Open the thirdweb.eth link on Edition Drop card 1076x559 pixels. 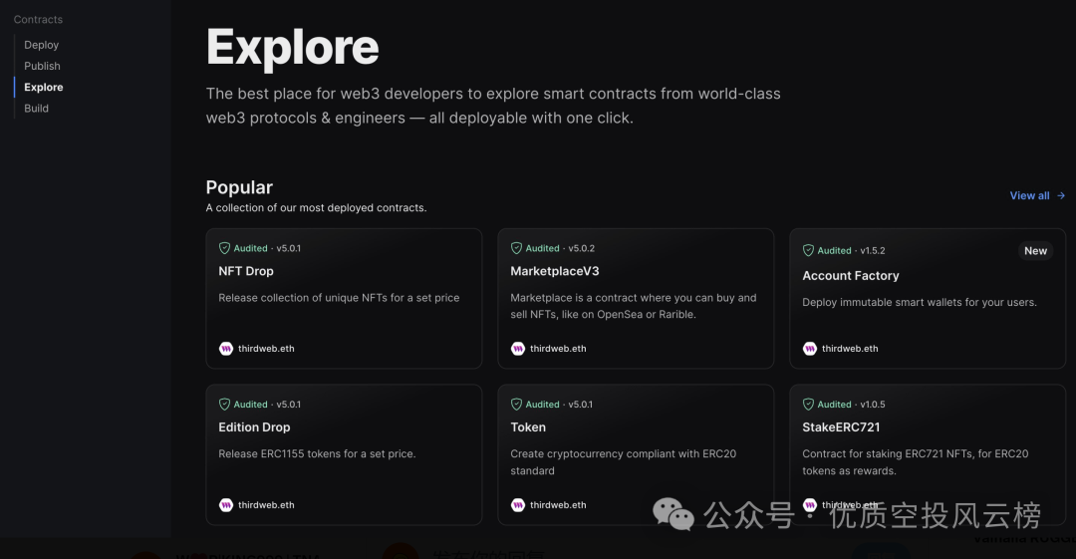point(266,505)
